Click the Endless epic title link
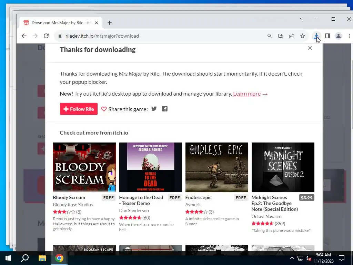Viewport: 353px width, 265px height. (x=198, y=197)
